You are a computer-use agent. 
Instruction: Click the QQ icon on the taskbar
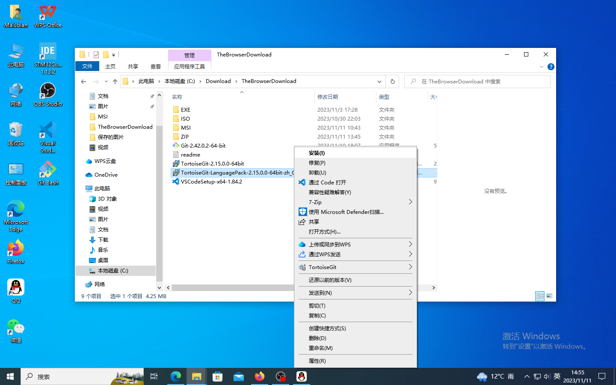(x=302, y=376)
